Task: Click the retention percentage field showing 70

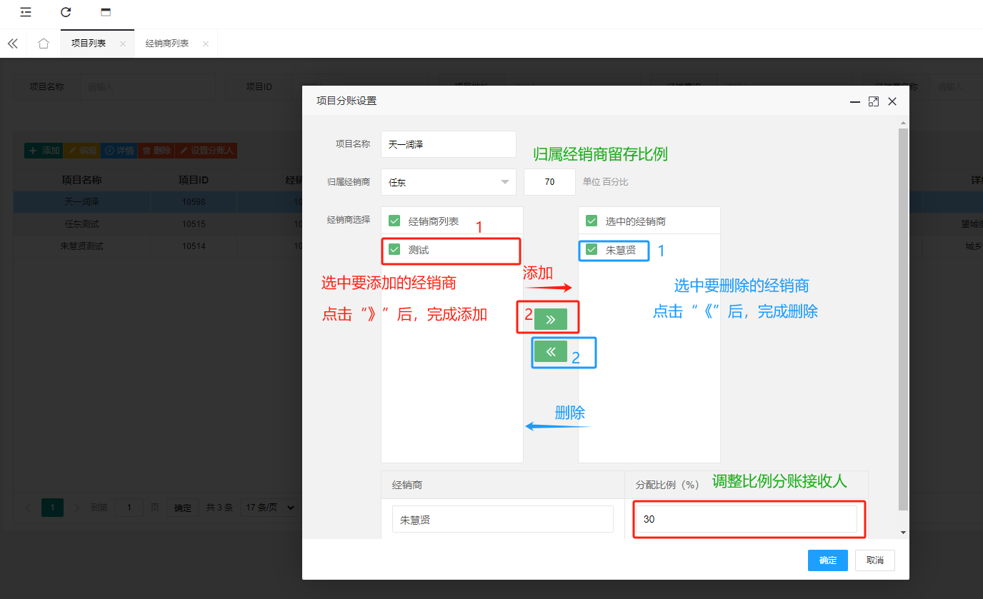Action: tap(549, 182)
